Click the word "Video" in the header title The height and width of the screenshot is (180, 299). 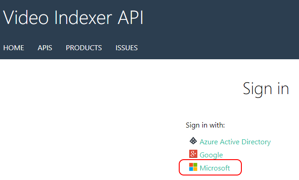(26, 18)
